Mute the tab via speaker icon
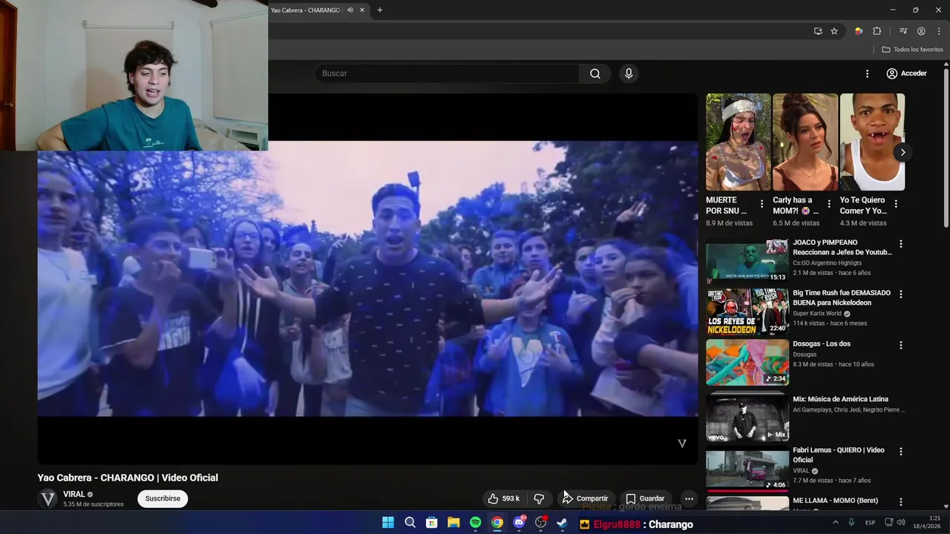The image size is (950, 534). coord(350,10)
